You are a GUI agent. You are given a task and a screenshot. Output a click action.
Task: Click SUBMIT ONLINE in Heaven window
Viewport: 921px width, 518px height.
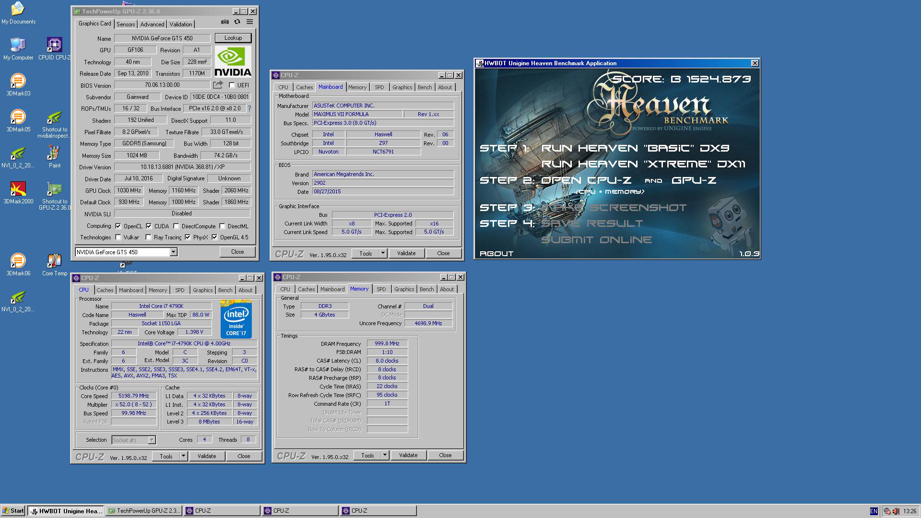pos(596,240)
